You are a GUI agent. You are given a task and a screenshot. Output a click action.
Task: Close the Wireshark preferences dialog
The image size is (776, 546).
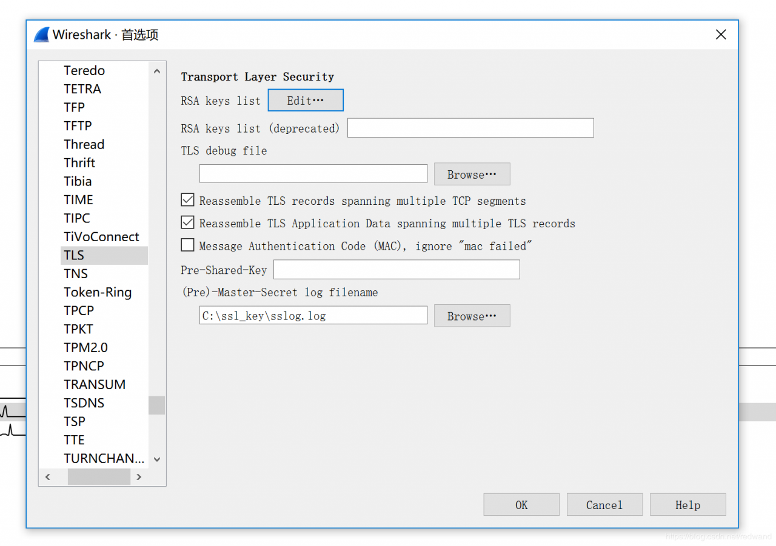point(721,35)
